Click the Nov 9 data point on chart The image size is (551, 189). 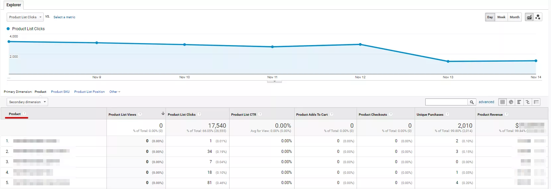point(97,43)
